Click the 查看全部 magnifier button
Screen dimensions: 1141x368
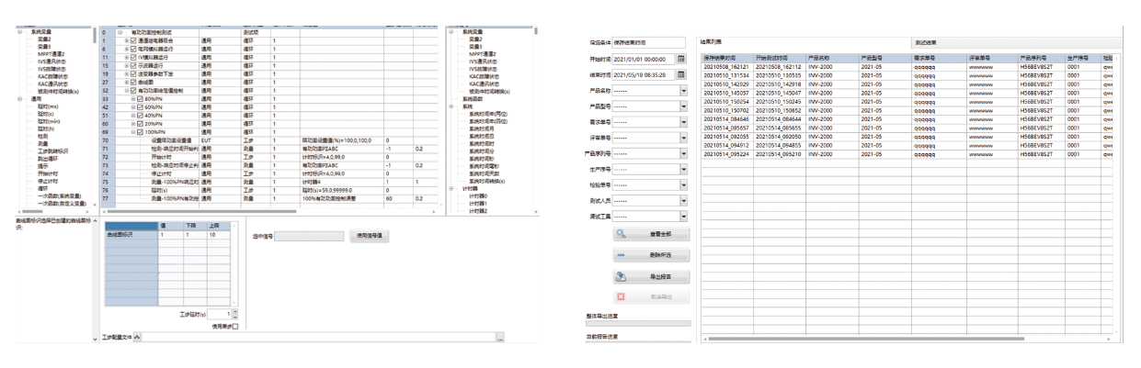(x=651, y=234)
